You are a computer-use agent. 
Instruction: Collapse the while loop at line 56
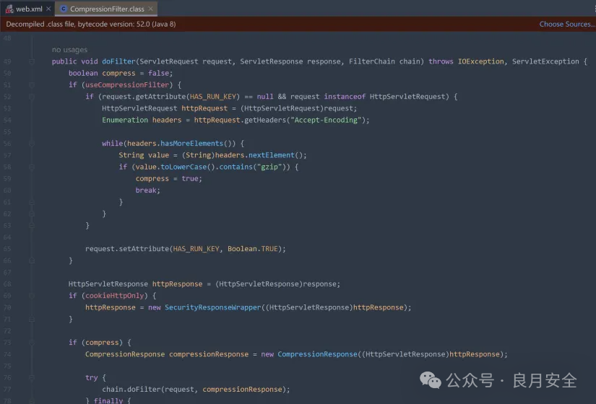pos(32,144)
